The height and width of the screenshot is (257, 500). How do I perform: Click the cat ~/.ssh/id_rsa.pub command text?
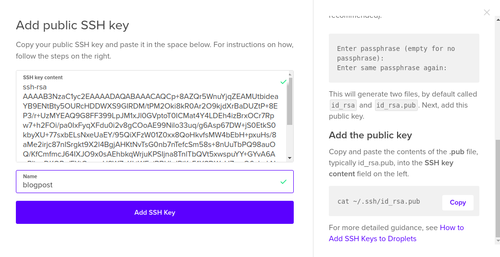(378, 202)
